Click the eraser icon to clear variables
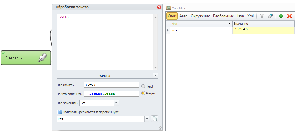 270,16
